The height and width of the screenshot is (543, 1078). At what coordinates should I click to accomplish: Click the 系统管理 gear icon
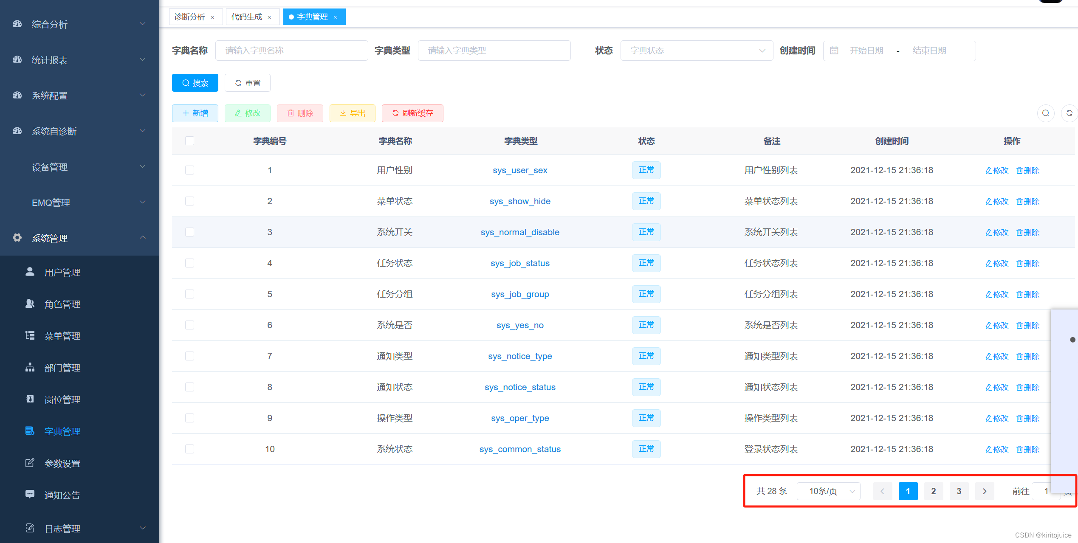[x=17, y=238]
